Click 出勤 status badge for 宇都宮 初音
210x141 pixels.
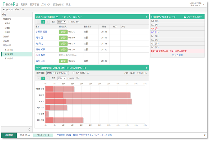(63, 32)
